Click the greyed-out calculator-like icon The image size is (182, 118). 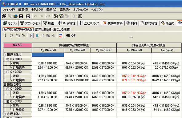[74, 16]
